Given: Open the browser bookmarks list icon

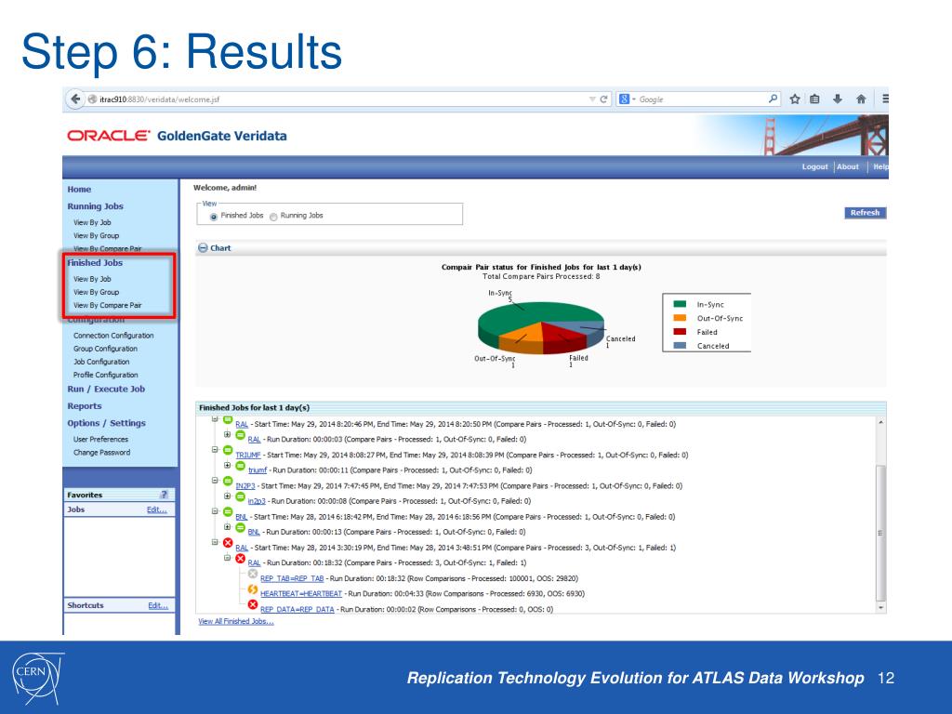Looking at the screenshot, I should [814, 99].
